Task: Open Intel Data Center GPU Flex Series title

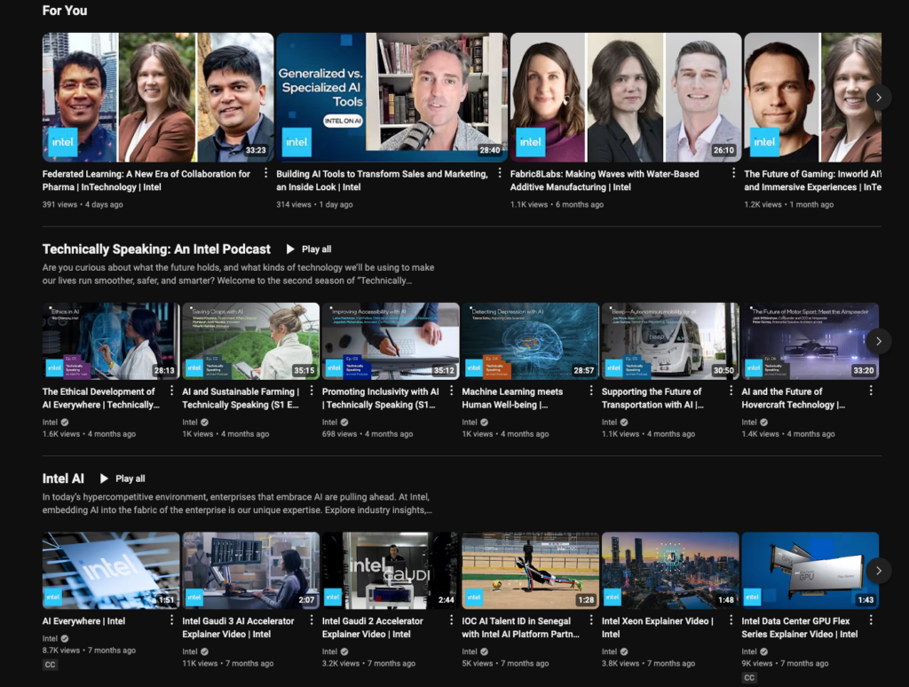Action: point(800,628)
